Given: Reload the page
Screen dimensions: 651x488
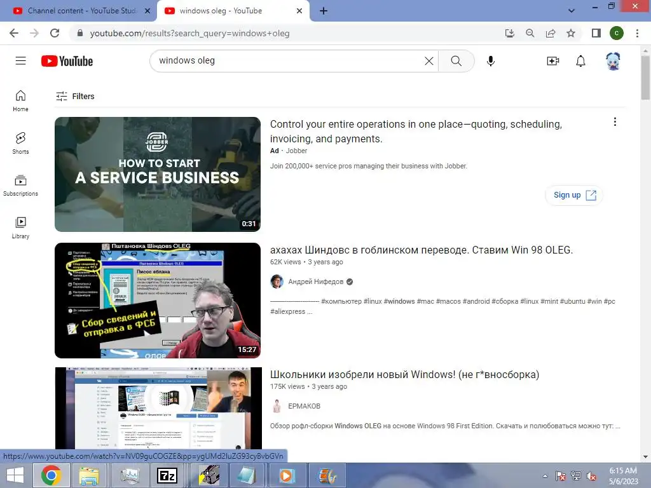Looking at the screenshot, I should tap(55, 33).
